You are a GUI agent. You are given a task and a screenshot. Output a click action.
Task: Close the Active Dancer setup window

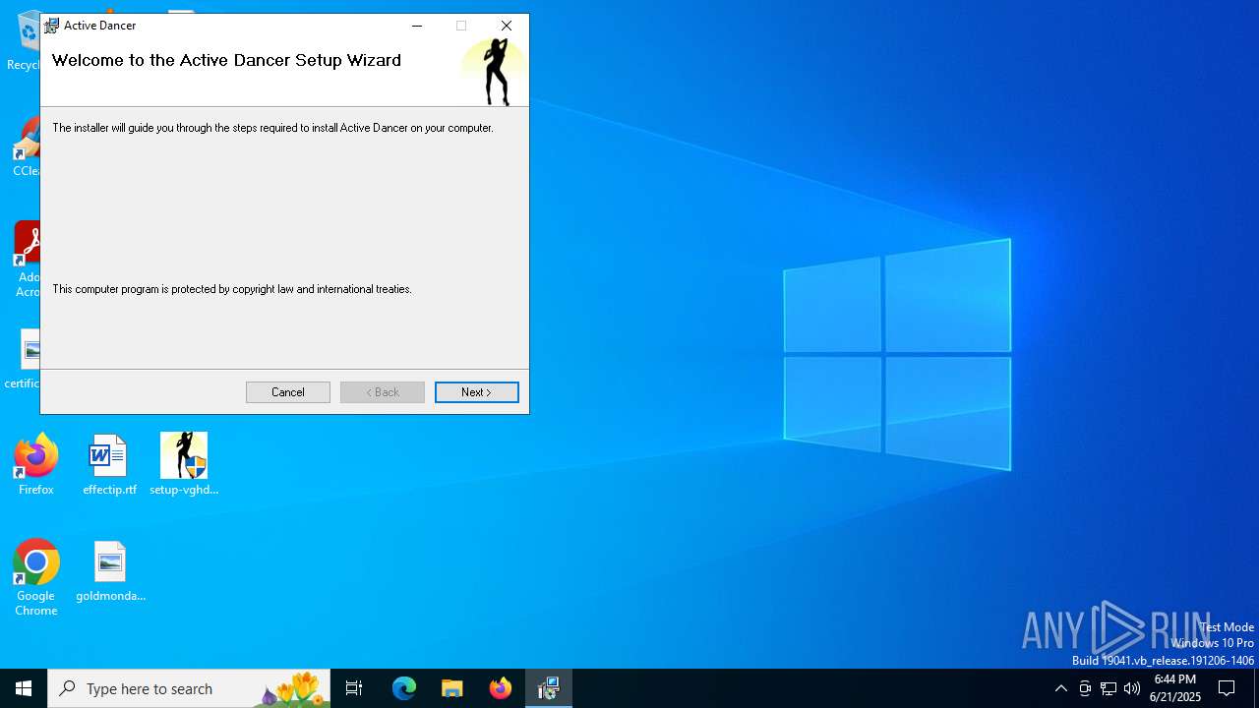[x=507, y=26]
